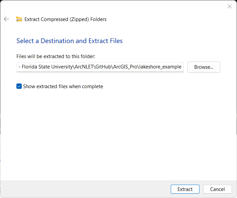Screen dimensions: 237x198
Task: Click the zipped folder icon in title
Action: 19,19
